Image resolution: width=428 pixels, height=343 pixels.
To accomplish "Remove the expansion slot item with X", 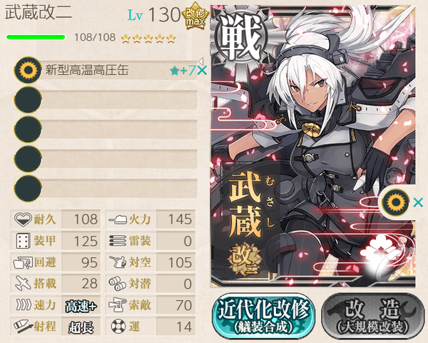I will point(418,203).
